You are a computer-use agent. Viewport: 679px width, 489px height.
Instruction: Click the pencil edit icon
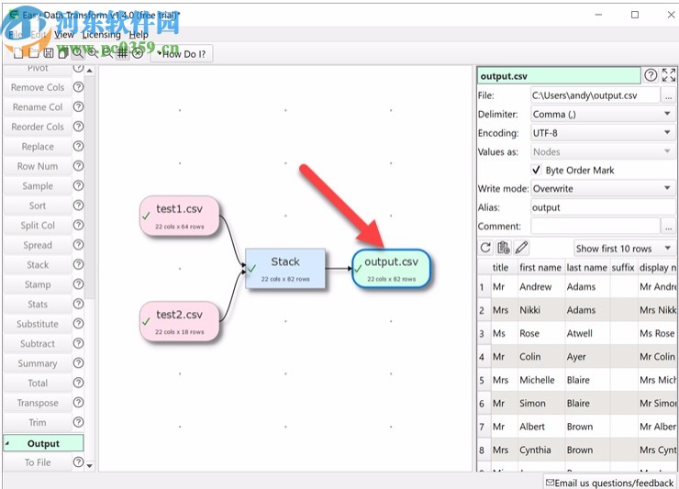(521, 248)
